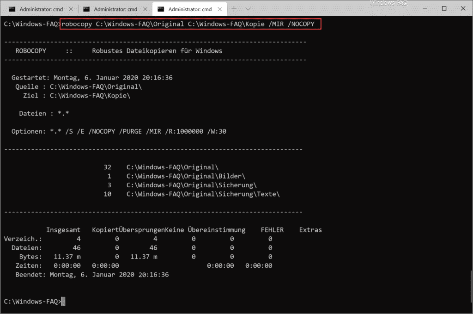Click the 'Extras' column header
473x314 pixels.
click(x=310, y=230)
